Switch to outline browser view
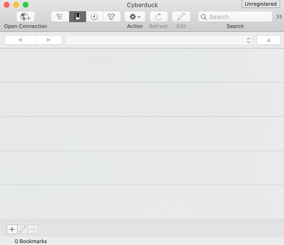This screenshot has height=245, width=284. tap(60, 17)
